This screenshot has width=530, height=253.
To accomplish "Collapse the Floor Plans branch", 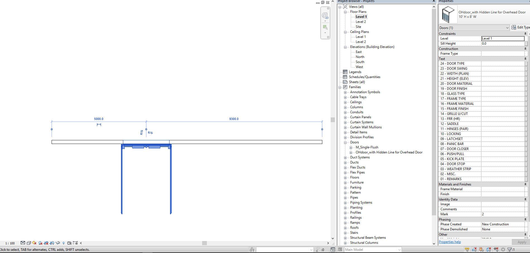I will 345,11.
